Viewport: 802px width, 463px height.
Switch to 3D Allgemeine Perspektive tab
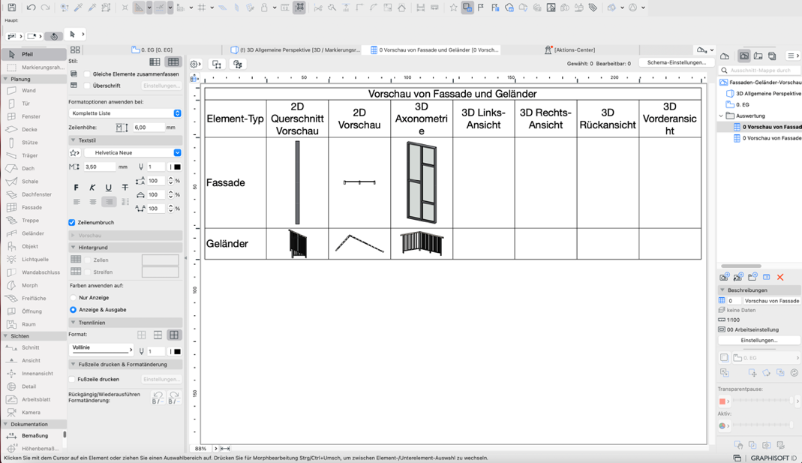tap(295, 50)
